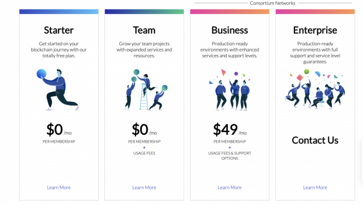Open Learn More for Enterprise plan

315,187
